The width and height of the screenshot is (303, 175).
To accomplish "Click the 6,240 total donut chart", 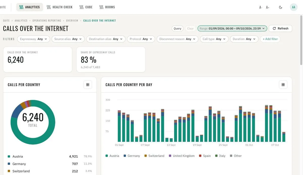I will coord(33,122).
